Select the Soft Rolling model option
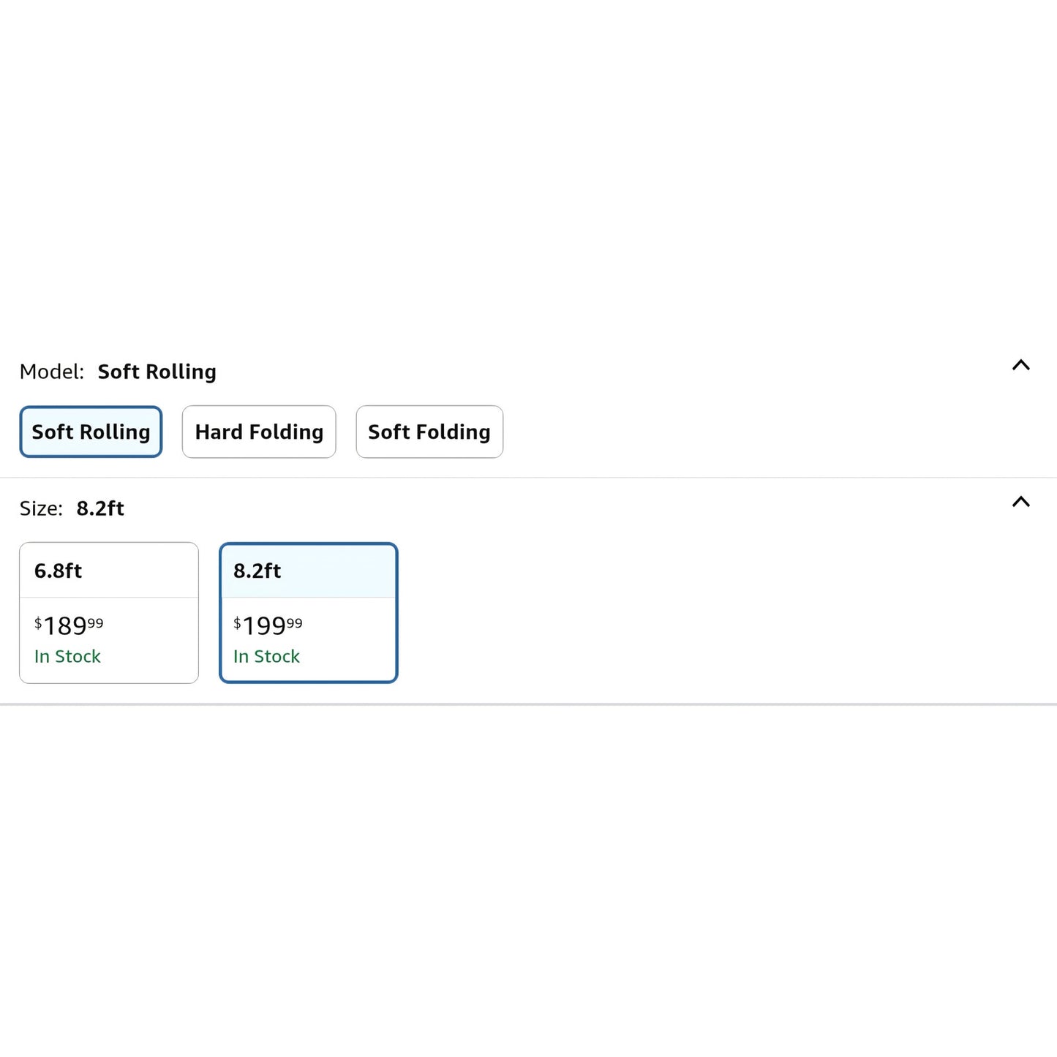This screenshot has width=1057, height=1057. 91,432
